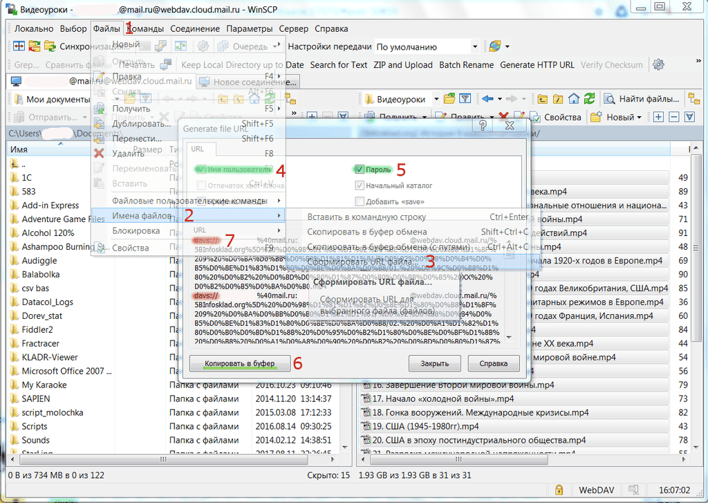Click the Закрыть button in dialog

(x=435, y=363)
